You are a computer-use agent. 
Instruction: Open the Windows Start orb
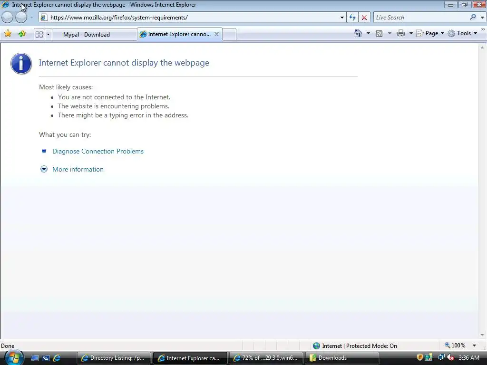(x=14, y=357)
